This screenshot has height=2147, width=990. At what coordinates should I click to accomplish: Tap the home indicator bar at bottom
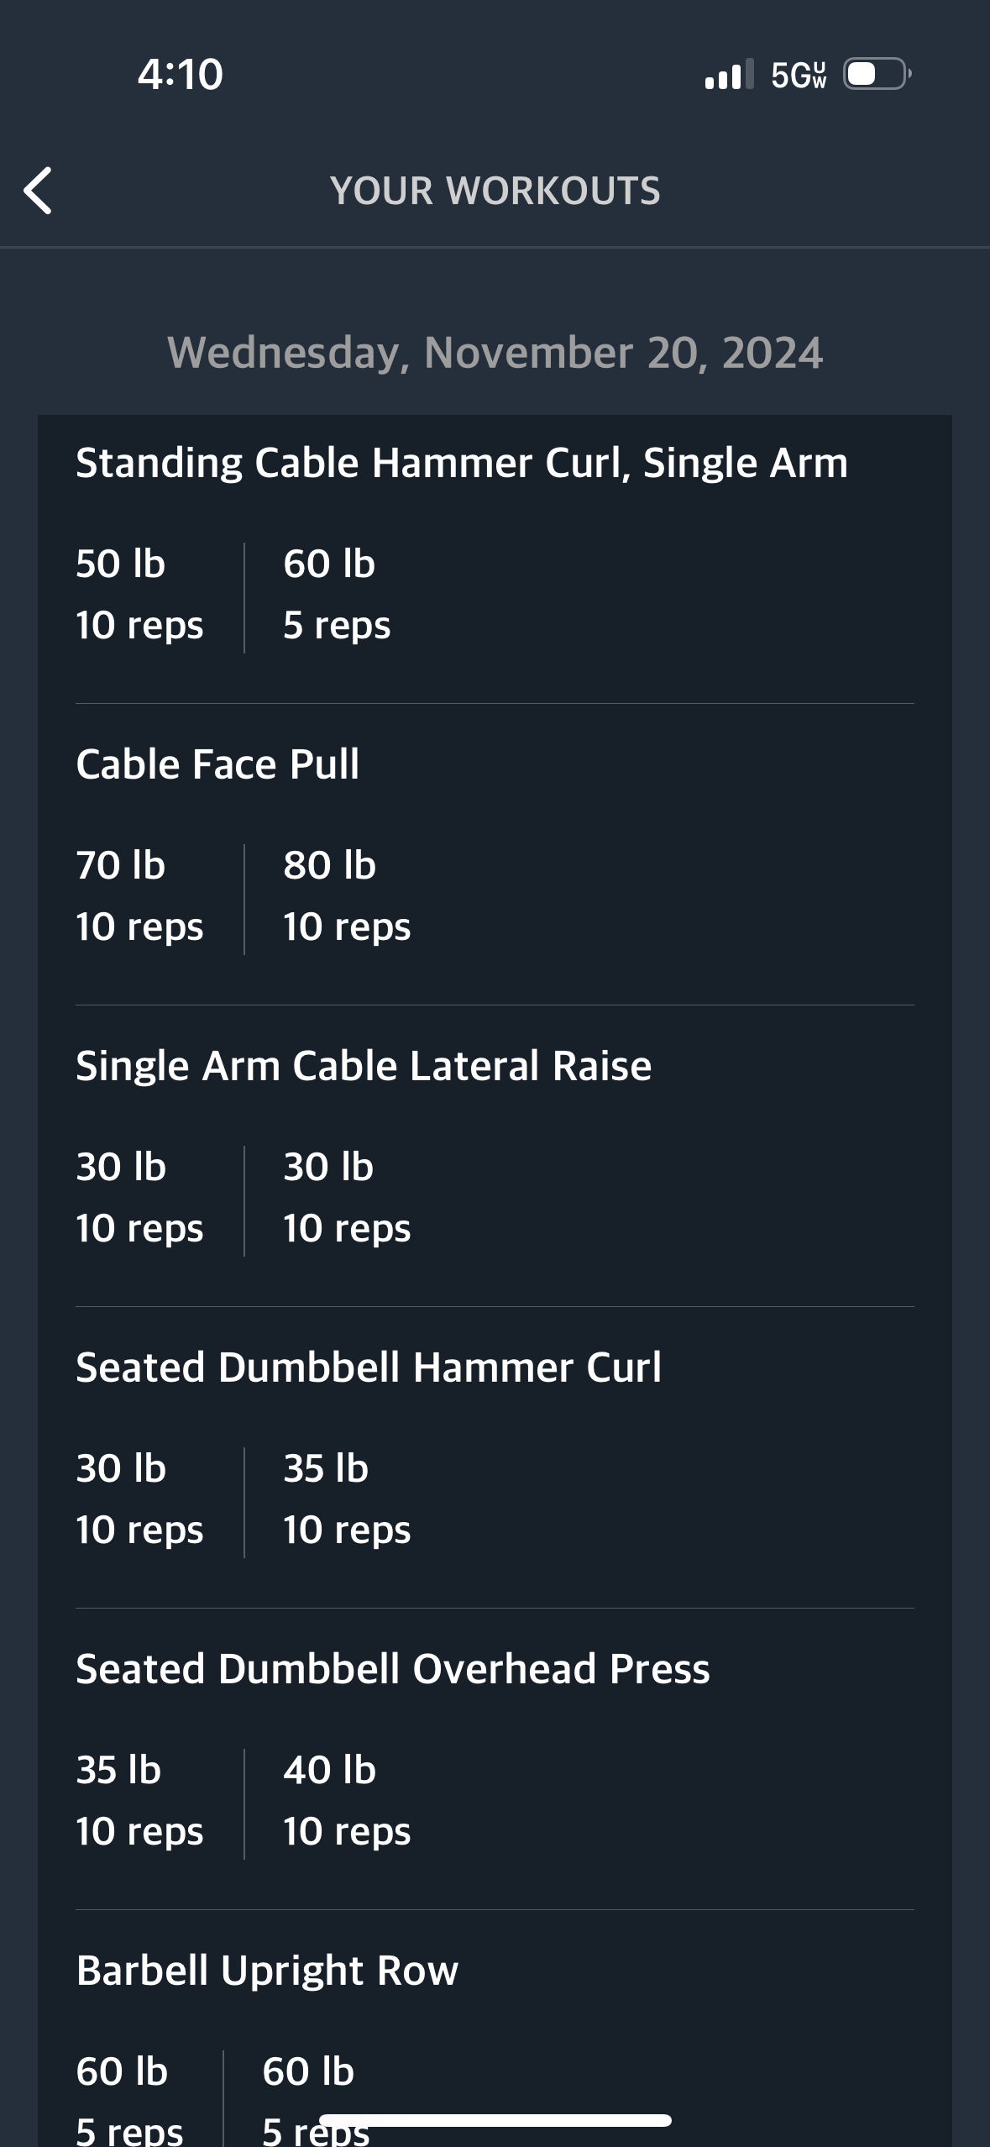pyautogui.click(x=495, y=2121)
